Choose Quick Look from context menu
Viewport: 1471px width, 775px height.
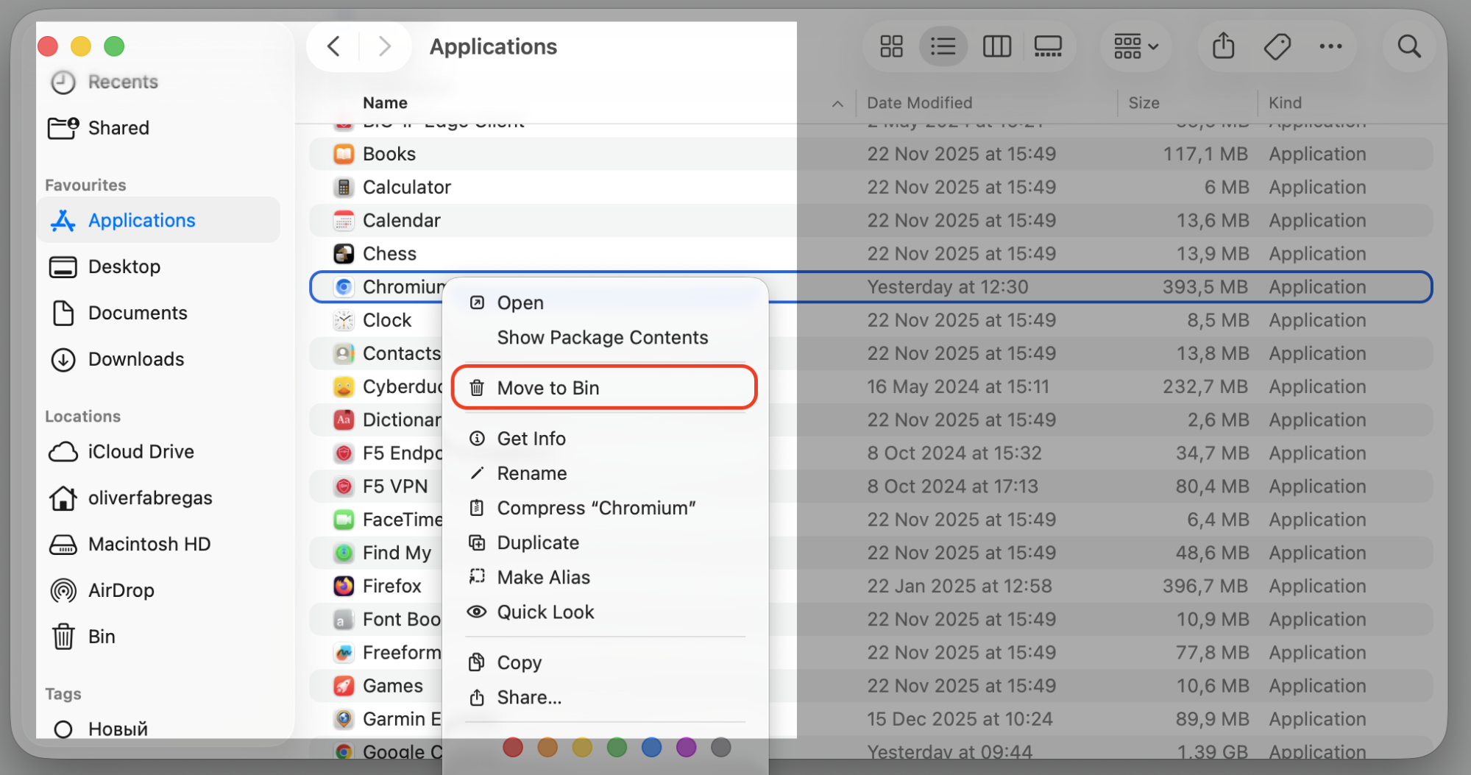pyautogui.click(x=605, y=612)
